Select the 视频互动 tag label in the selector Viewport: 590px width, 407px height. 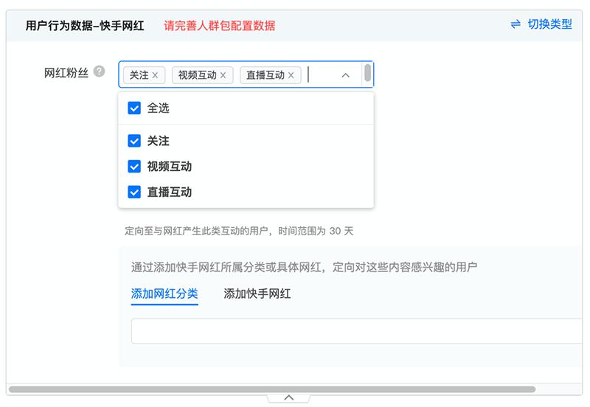point(197,75)
